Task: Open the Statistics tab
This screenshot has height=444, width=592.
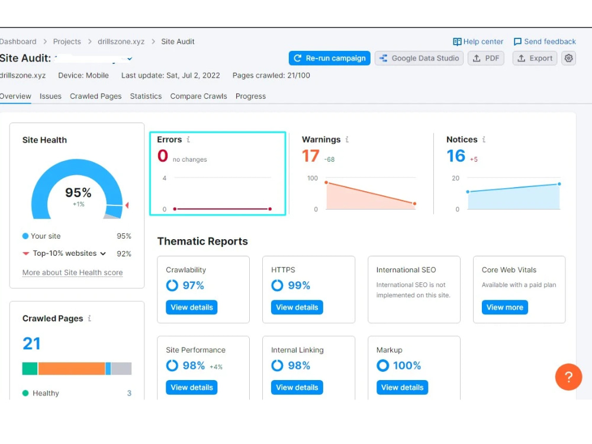Action: coord(146,96)
